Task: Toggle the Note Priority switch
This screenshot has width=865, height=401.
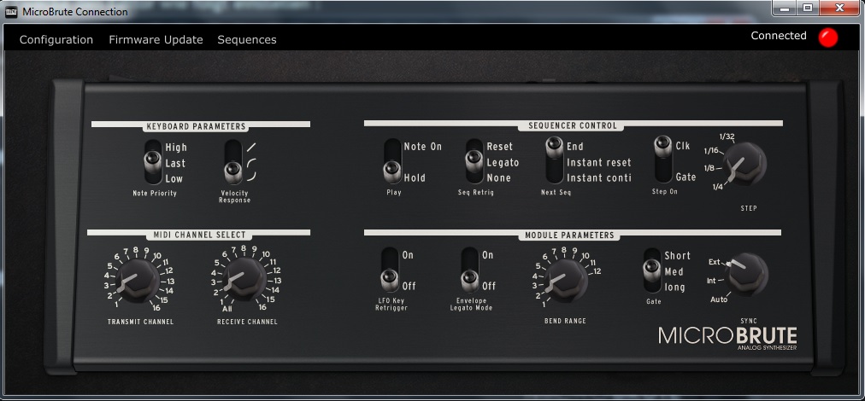Action: point(153,162)
